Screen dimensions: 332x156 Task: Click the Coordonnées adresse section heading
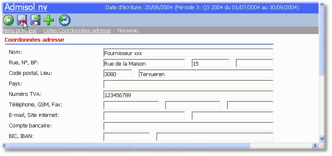pyautogui.click(x=34, y=40)
